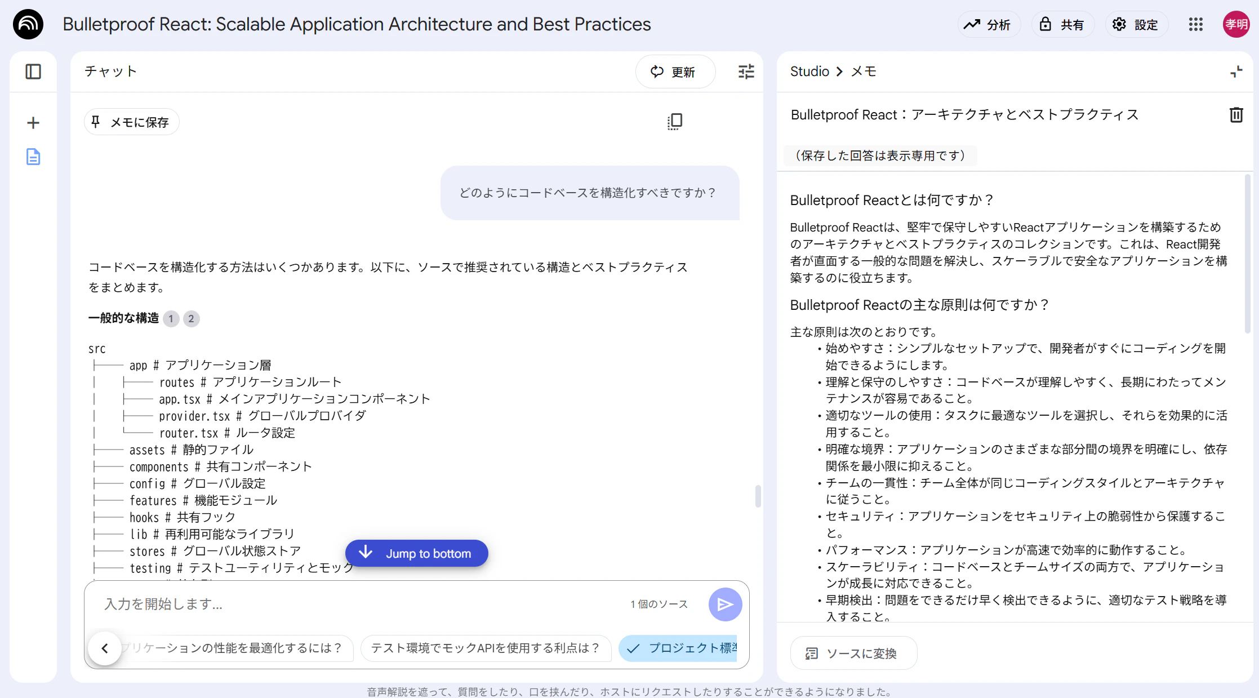This screenshot has width=1259, height=698.
Task: Click the 'assets # 静的ファイル' line
Action: 192,450
